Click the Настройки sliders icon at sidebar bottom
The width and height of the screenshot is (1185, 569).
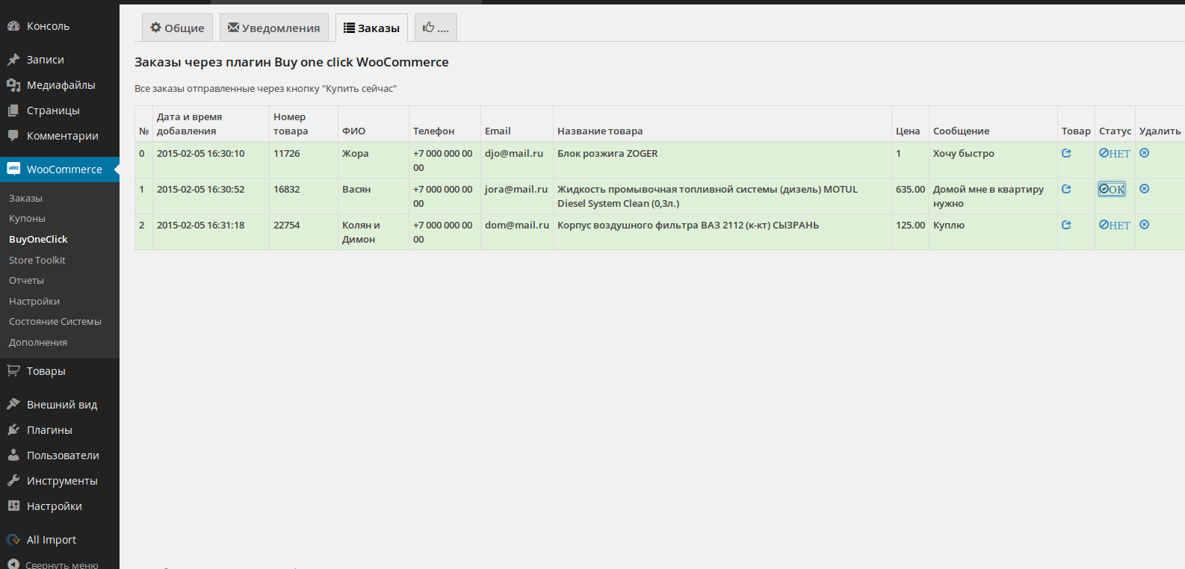[x=13, y=506]
